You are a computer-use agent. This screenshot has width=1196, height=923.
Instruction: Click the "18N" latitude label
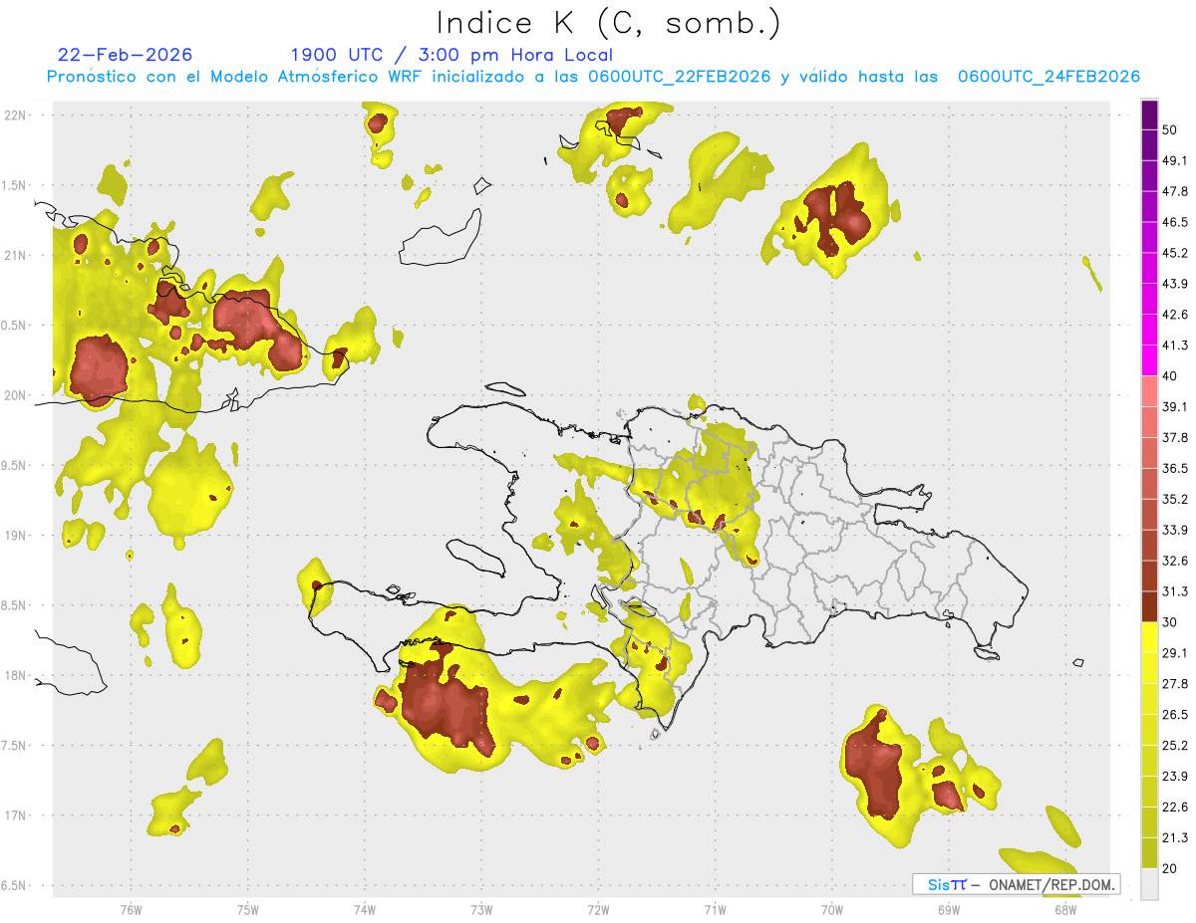coord(15,676)
